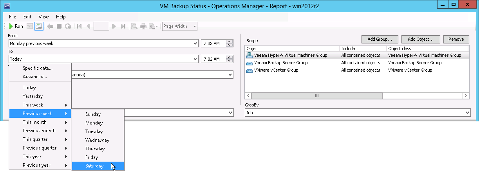Expand the Previous quarter submenu
479x173 pixels.
[40, 148]
